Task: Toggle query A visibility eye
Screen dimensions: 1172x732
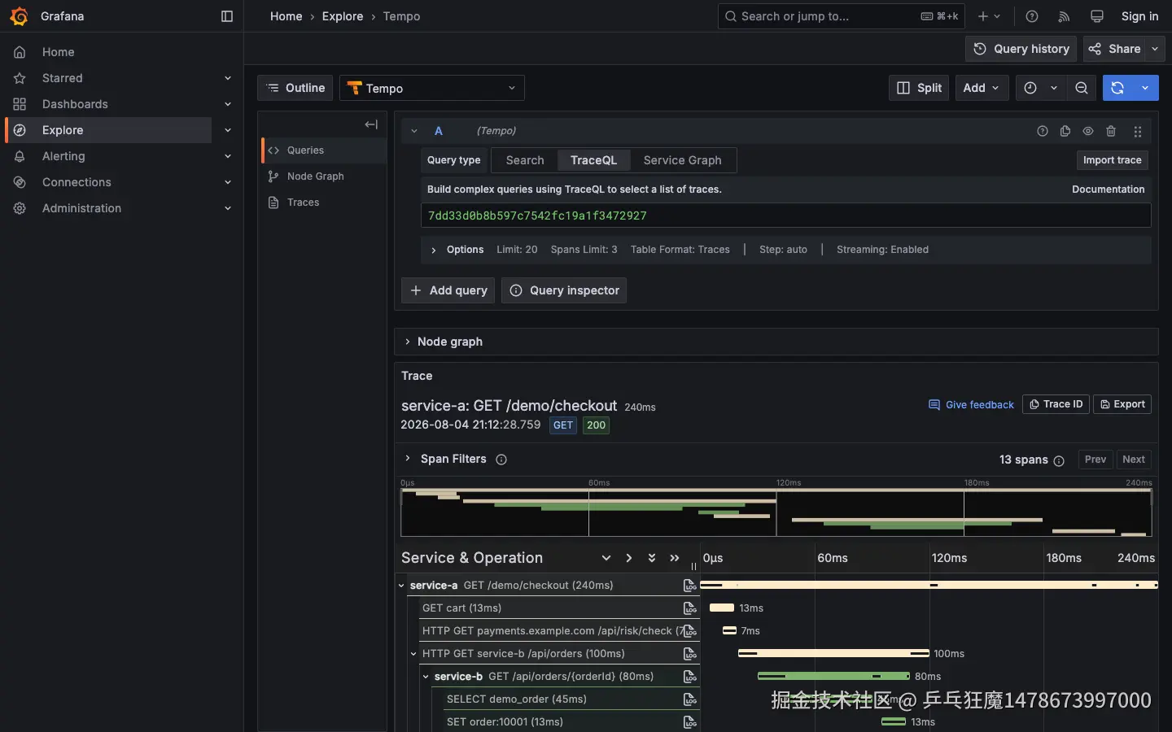Action: click(1088, 131)
